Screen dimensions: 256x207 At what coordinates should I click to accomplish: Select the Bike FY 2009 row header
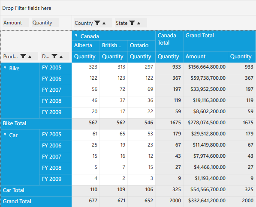click(56, 113)
